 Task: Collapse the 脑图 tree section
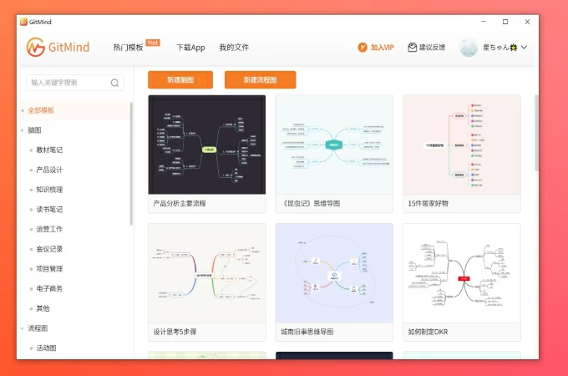(x=22, y=130)
